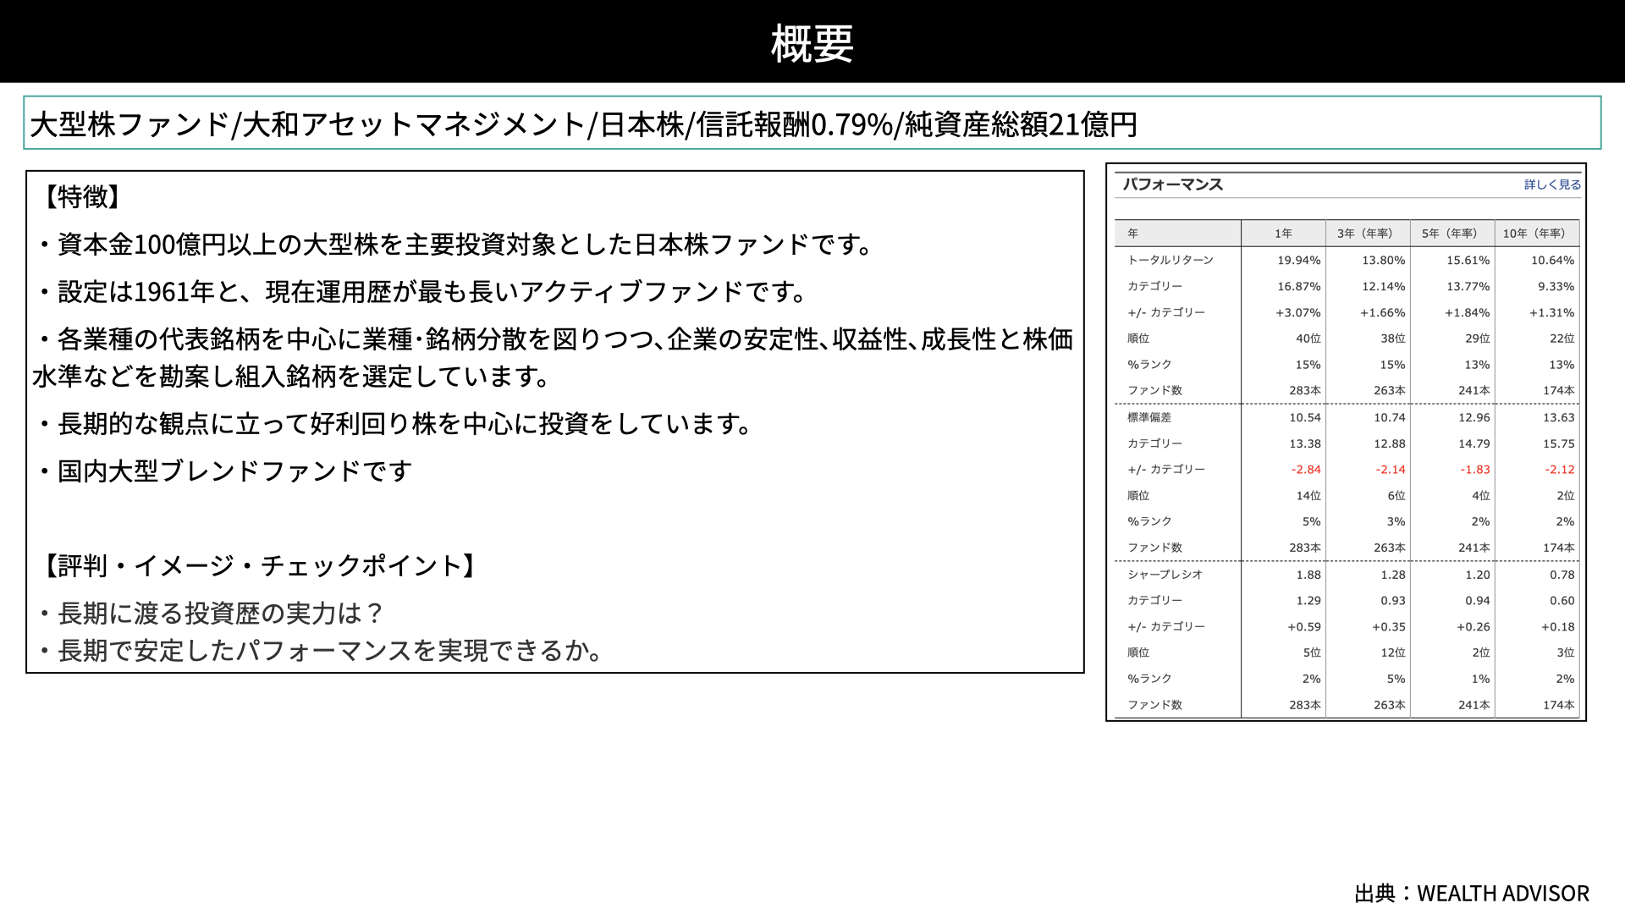Click the +0.59 Sharpe difference value
Screen dimensions: 1625x914
pyautogui.click(x=1304, y=627)
